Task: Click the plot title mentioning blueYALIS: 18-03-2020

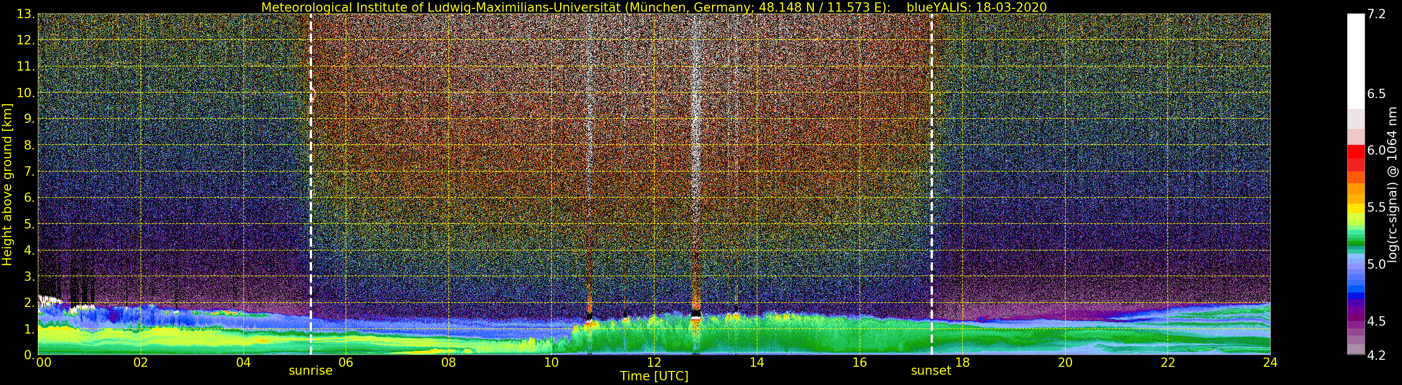Action: point(654,7)
